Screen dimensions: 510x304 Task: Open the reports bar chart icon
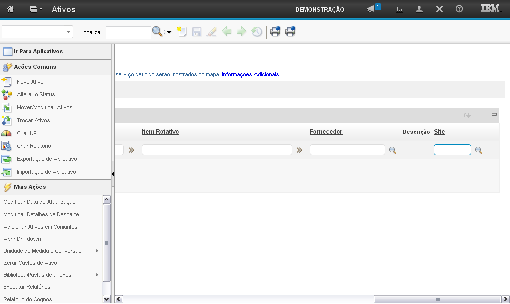399,9
